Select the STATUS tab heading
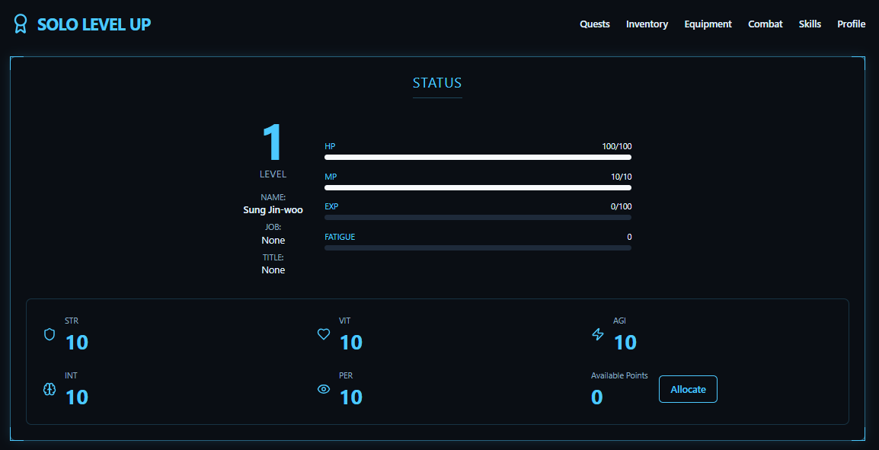Screen dimensions: 879x450 [x=437, y=83]
